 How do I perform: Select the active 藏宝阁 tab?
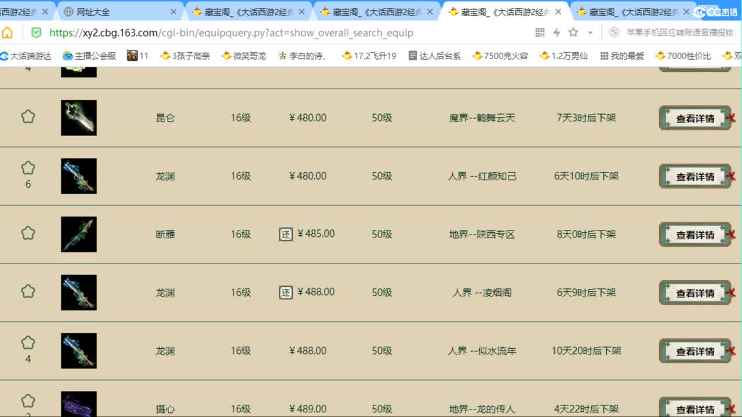(504, 12)
